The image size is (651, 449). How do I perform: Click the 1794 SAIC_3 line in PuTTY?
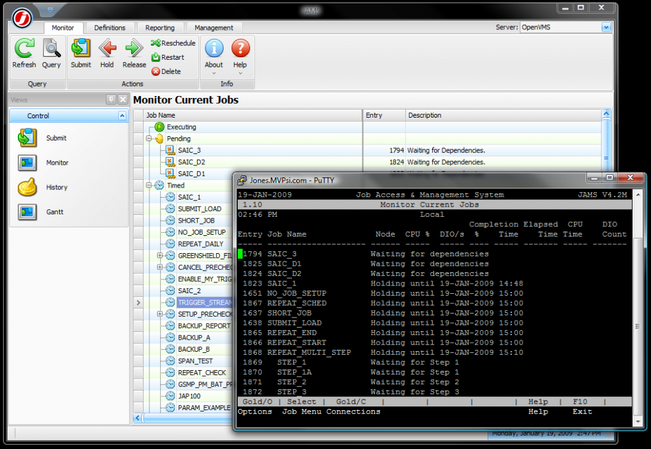[x=363, y=254]
